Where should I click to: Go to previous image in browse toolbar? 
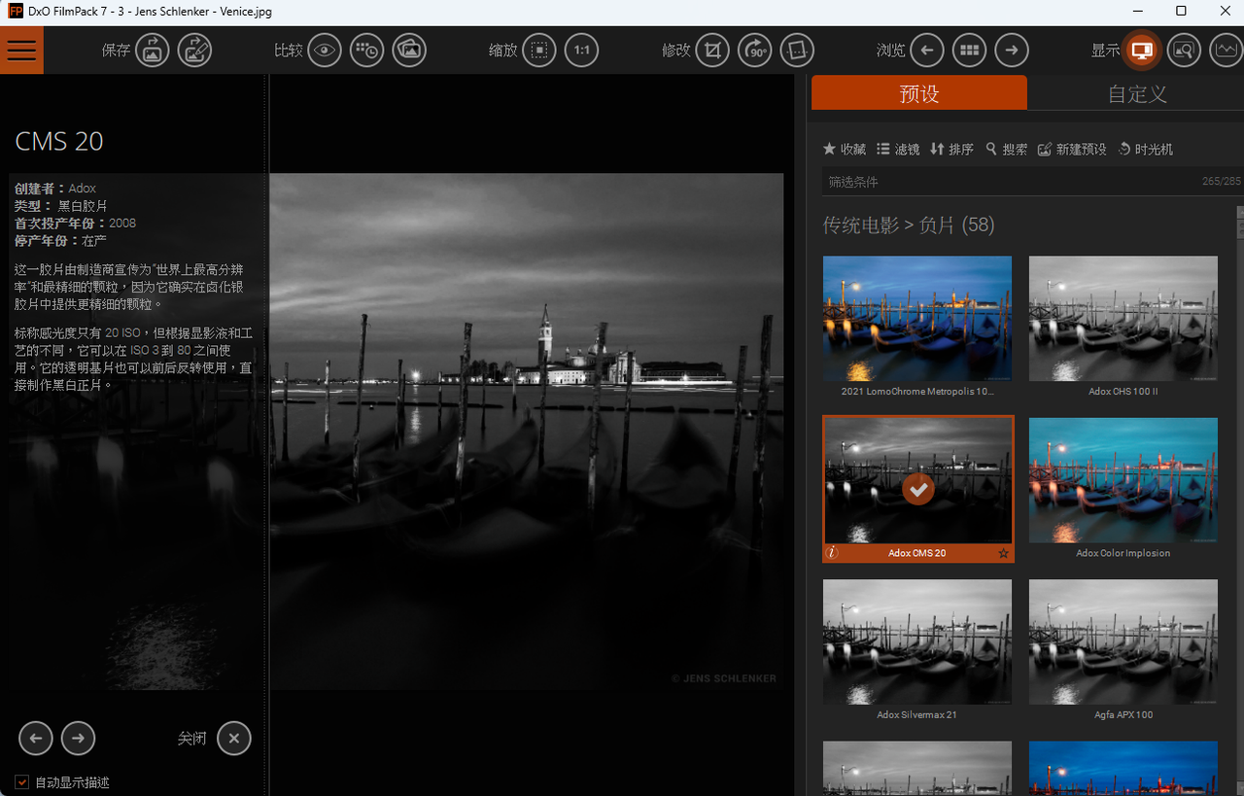[x=927, y=51]
